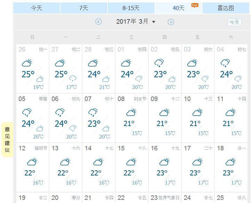Open the 意见建议 feedback side tab

tap(7, 140)
